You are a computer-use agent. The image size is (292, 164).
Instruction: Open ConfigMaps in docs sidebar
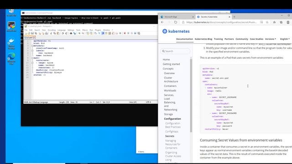(x=172, y=132)
